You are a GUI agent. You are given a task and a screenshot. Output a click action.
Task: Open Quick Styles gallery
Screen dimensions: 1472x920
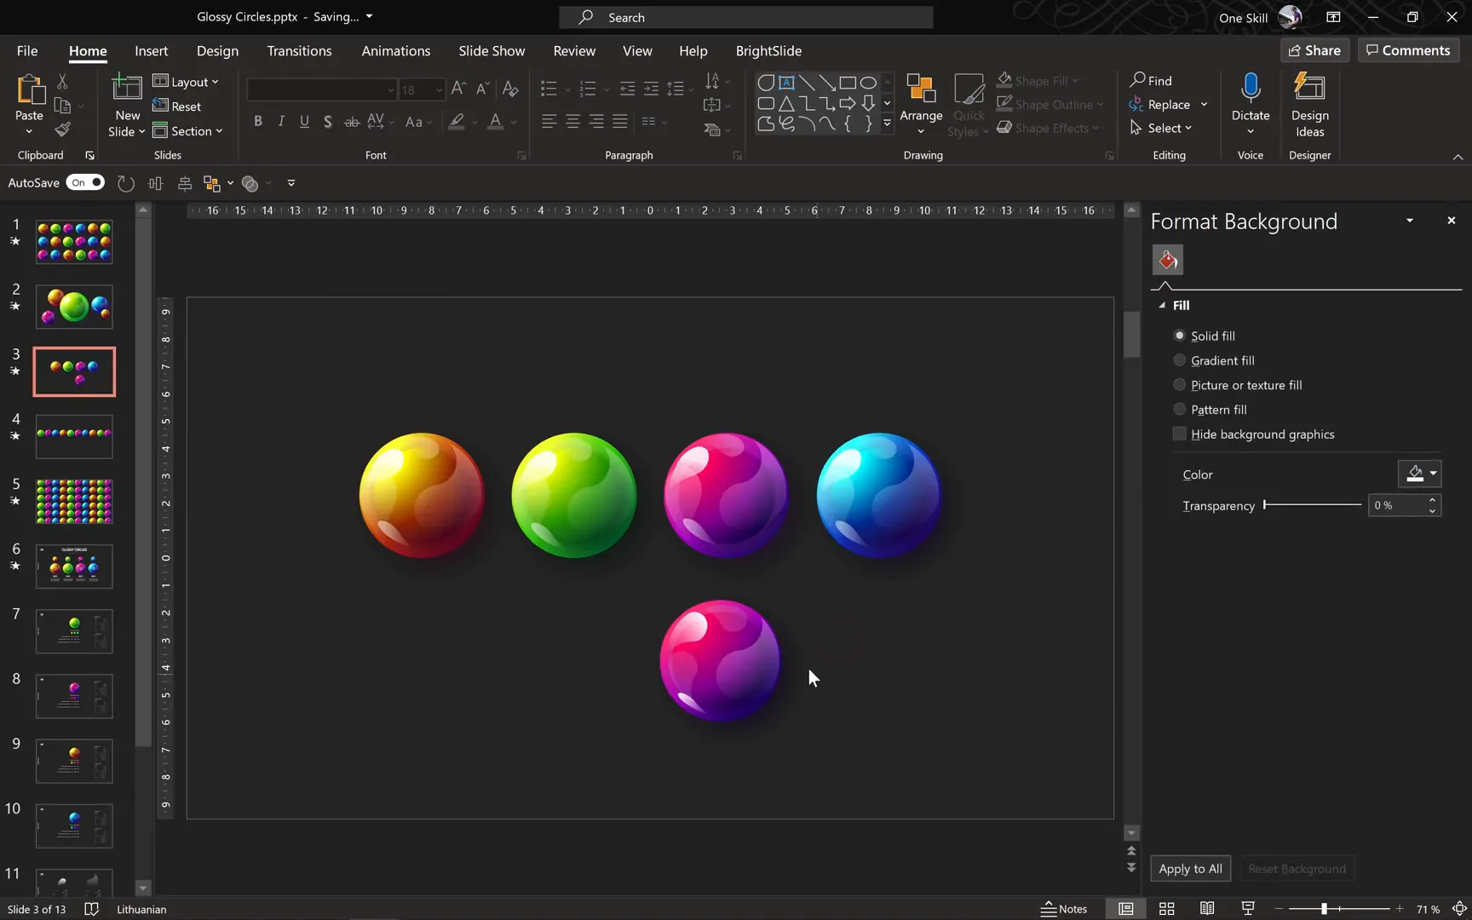pos(968,104)
